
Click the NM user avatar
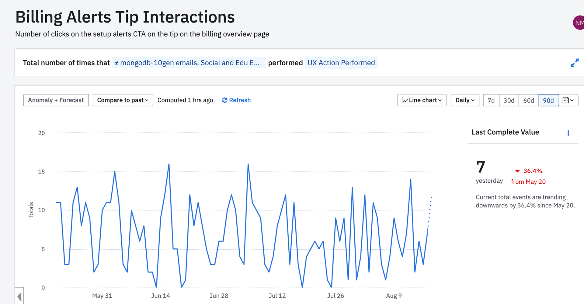pos(579,22)
